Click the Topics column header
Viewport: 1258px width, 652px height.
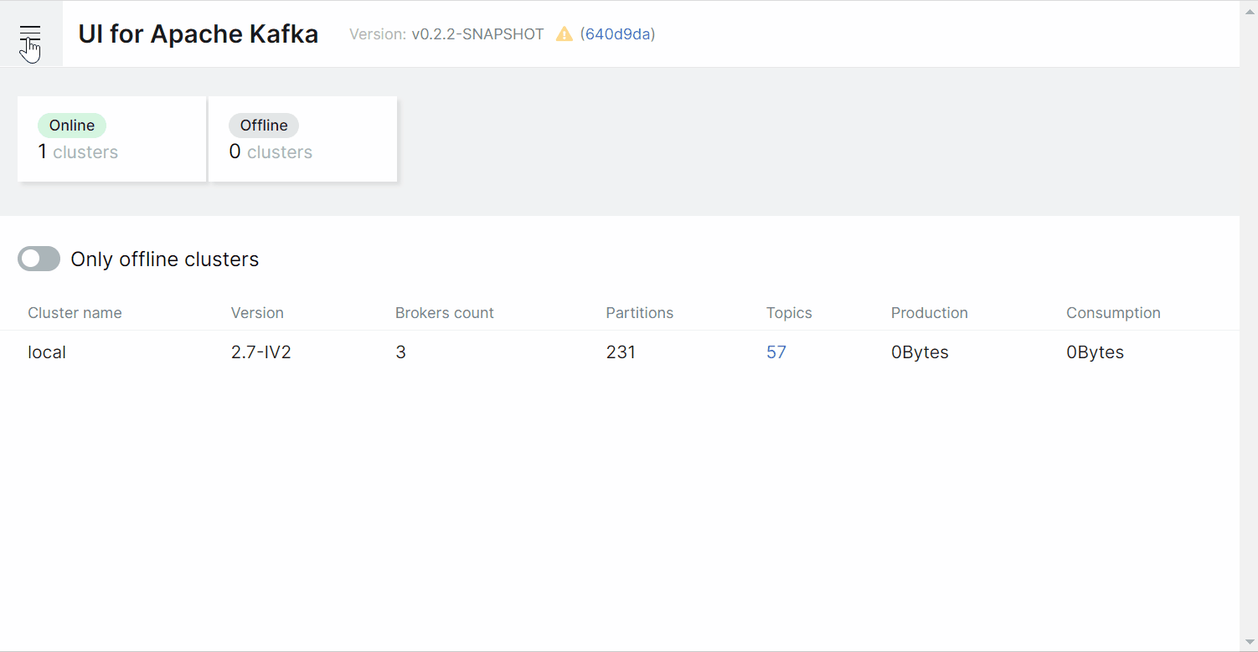click(x=788, y=312)
